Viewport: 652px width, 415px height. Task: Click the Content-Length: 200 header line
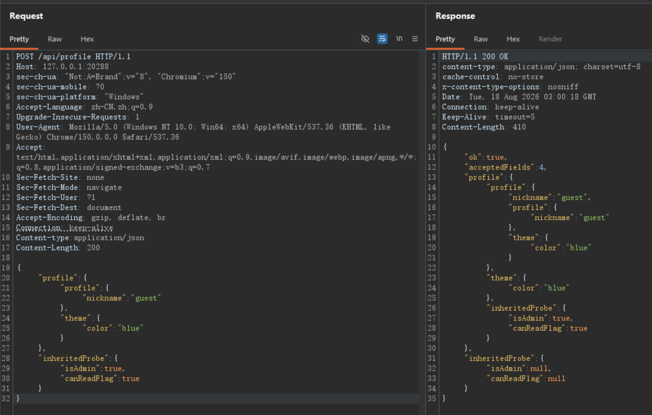[58, 248]
